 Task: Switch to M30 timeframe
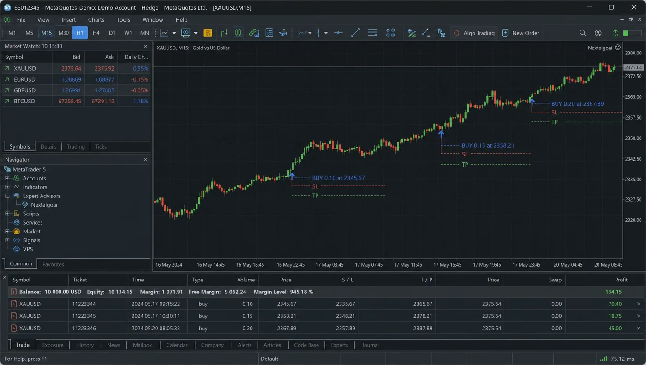[64, 33]
